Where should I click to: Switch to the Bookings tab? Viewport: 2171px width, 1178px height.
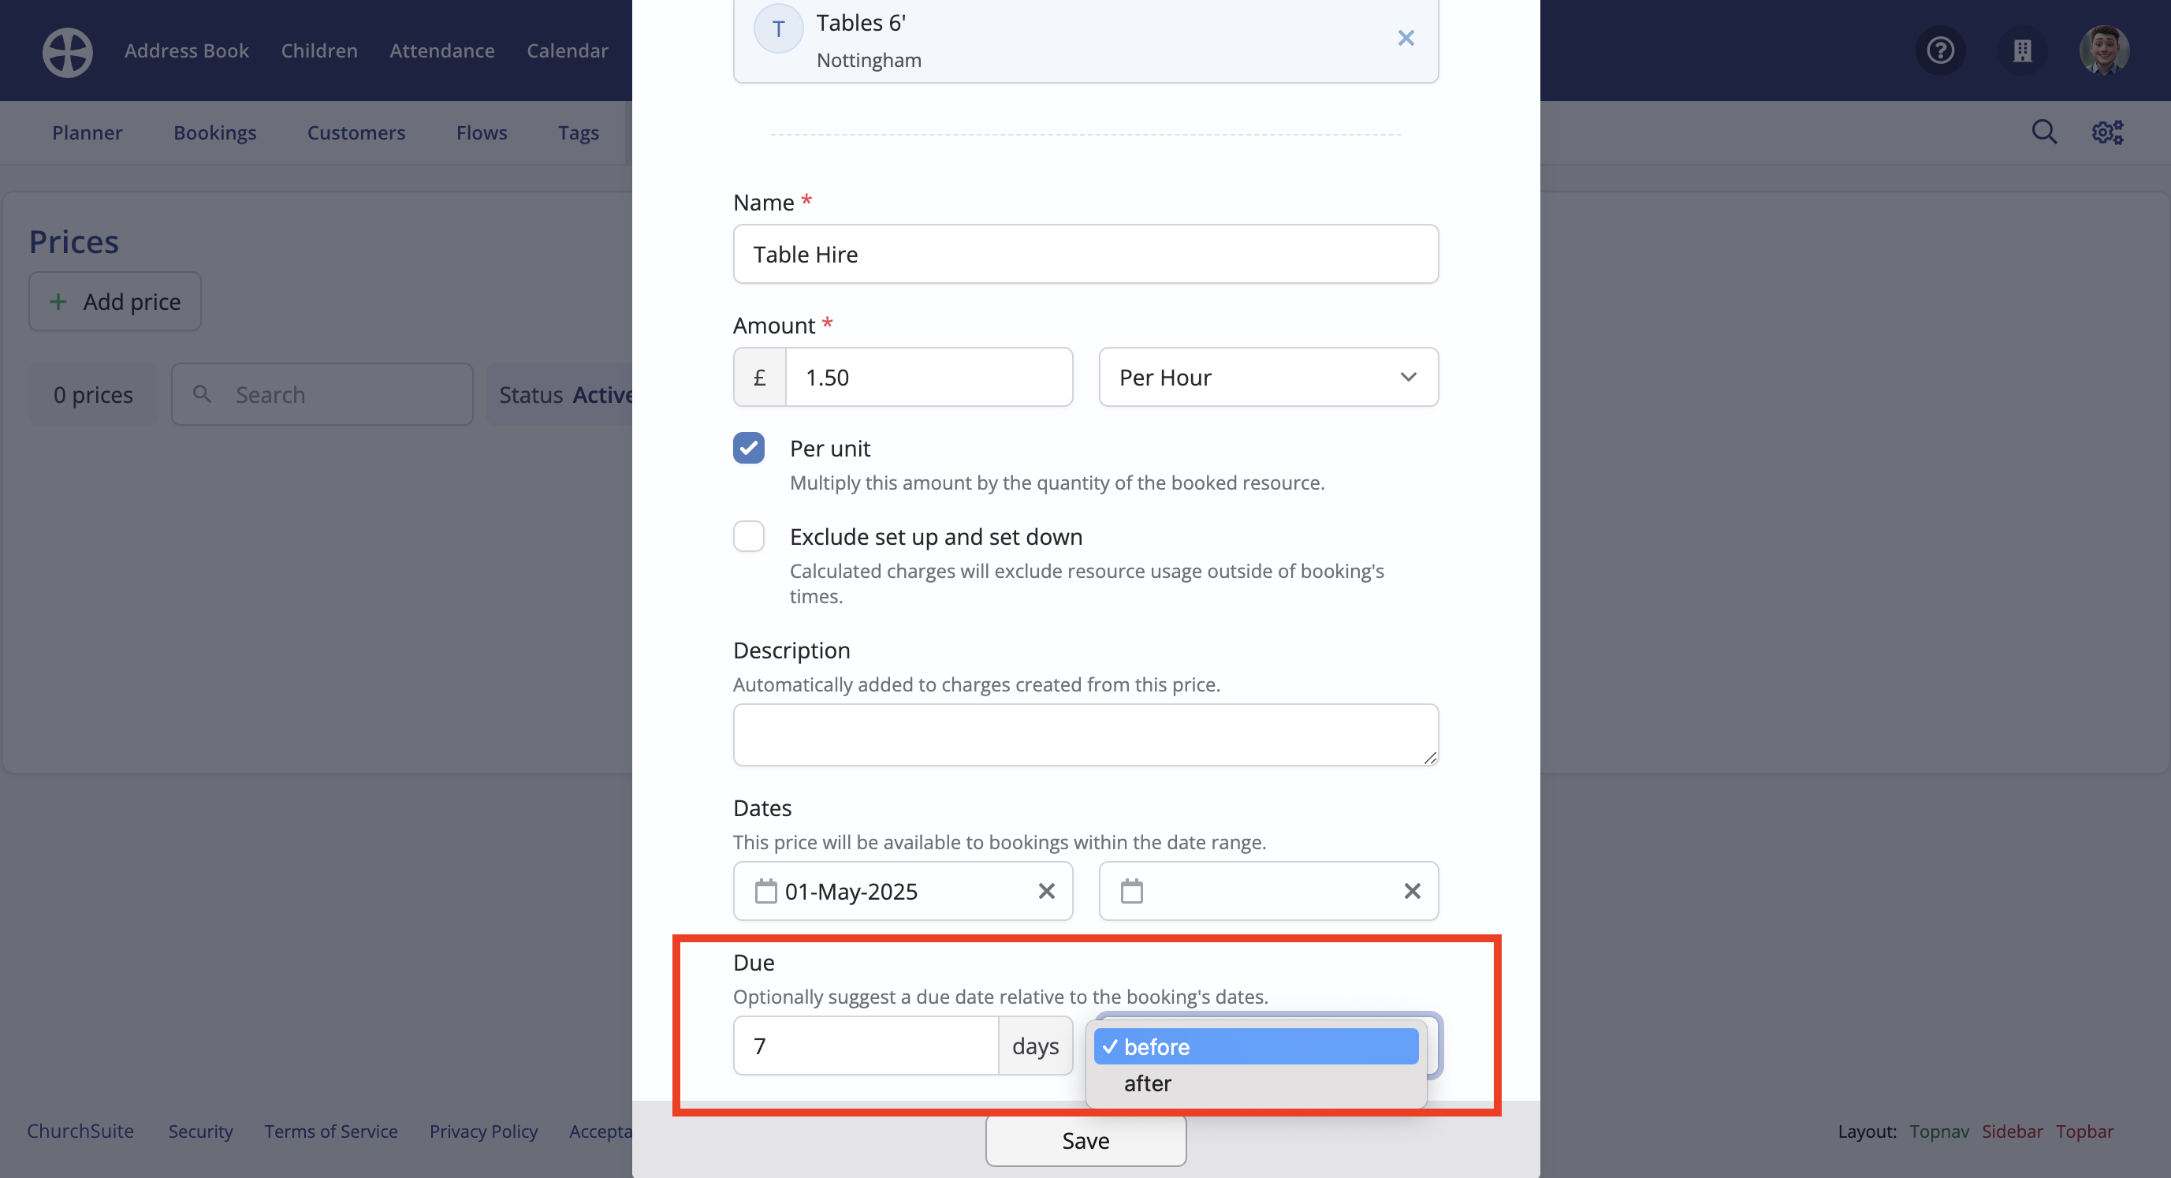[x=214, y=132]
